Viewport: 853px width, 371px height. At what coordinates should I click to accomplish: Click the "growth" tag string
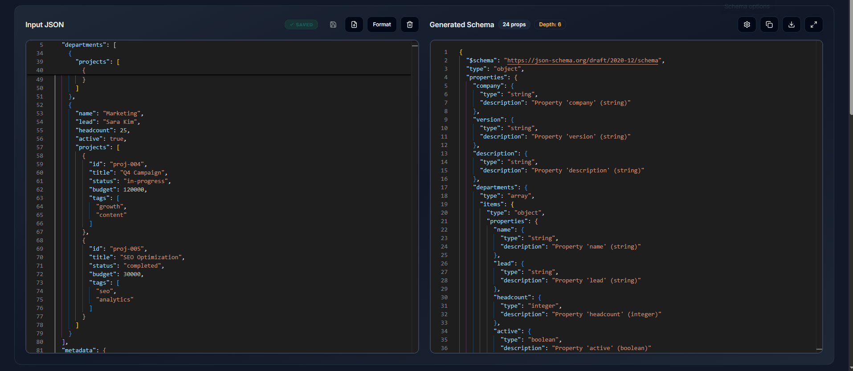pos(110,207)
